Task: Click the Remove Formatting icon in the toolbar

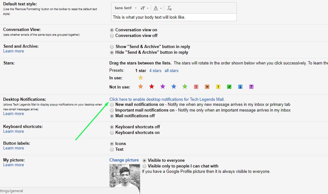Action: click(x=169, y=8)
